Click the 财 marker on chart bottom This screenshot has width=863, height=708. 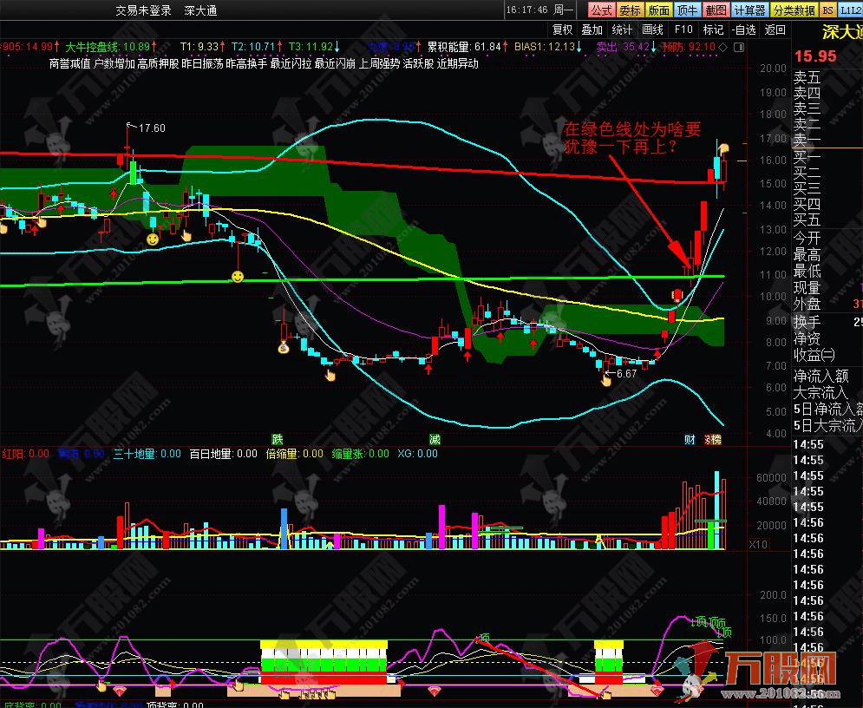pos(690,439)
